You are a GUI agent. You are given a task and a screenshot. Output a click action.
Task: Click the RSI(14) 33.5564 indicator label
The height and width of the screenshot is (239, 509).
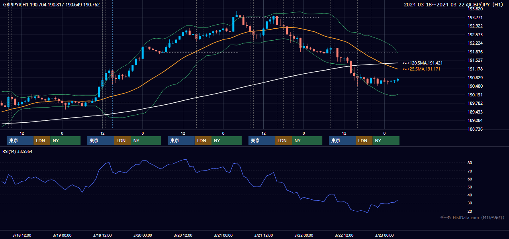click(18, 151)
